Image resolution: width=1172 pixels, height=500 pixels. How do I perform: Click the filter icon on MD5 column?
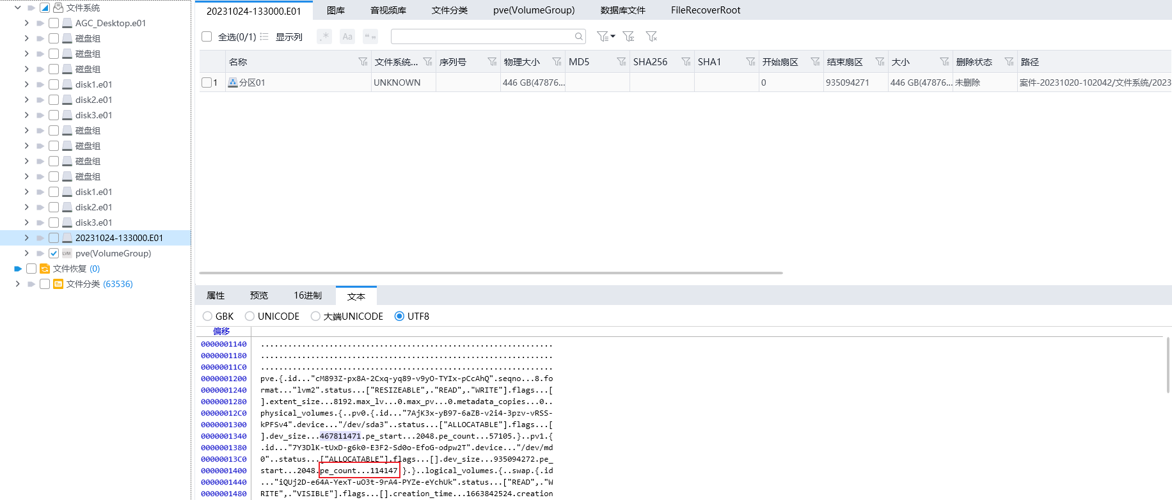coord(621,61)
